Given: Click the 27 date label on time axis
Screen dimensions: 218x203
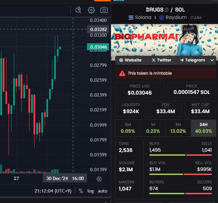Looking at the screenshot, I should coord(16,178).
